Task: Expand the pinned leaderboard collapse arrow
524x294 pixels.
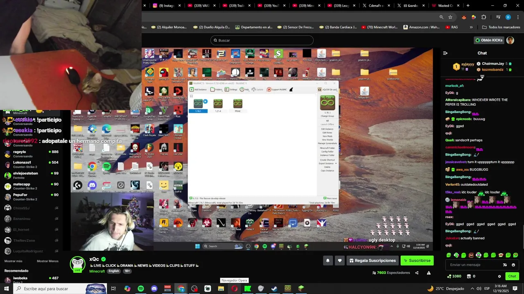Action: pyautogui.click(x=482, y=77)
